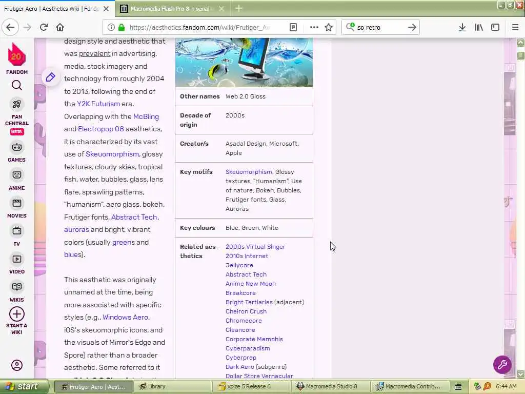Open the downloads panel

pos(462,27)
